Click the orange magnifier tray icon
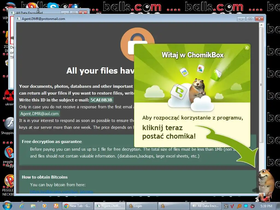The height and width of the screenshot is (210, 280). click(239, 206)
